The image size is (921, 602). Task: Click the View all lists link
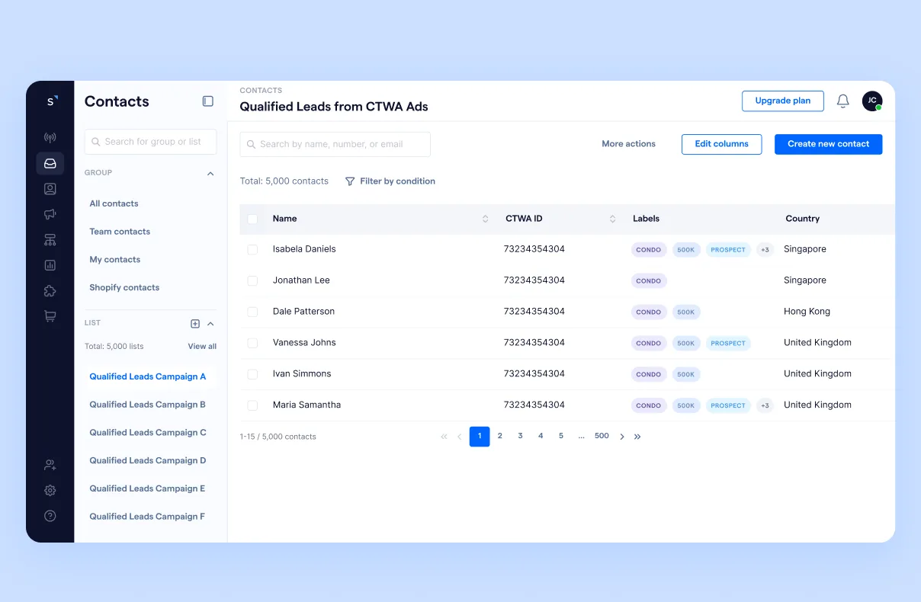coord(202,346)
